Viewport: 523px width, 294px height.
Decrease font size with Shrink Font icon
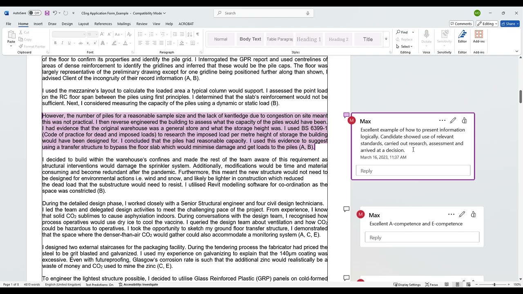point(109,34)
